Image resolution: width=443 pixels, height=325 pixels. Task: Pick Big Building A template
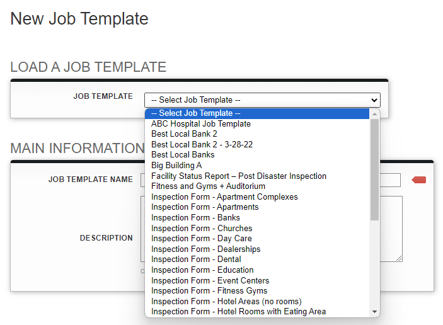coord(257,165)
